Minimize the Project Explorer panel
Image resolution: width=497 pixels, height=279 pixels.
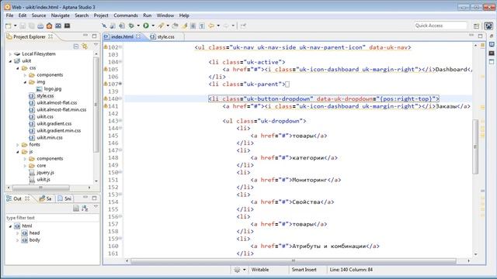[85, 36]
